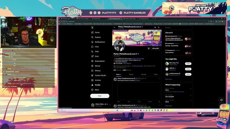
Task: Follow Max Long
Action: point(188,64)
